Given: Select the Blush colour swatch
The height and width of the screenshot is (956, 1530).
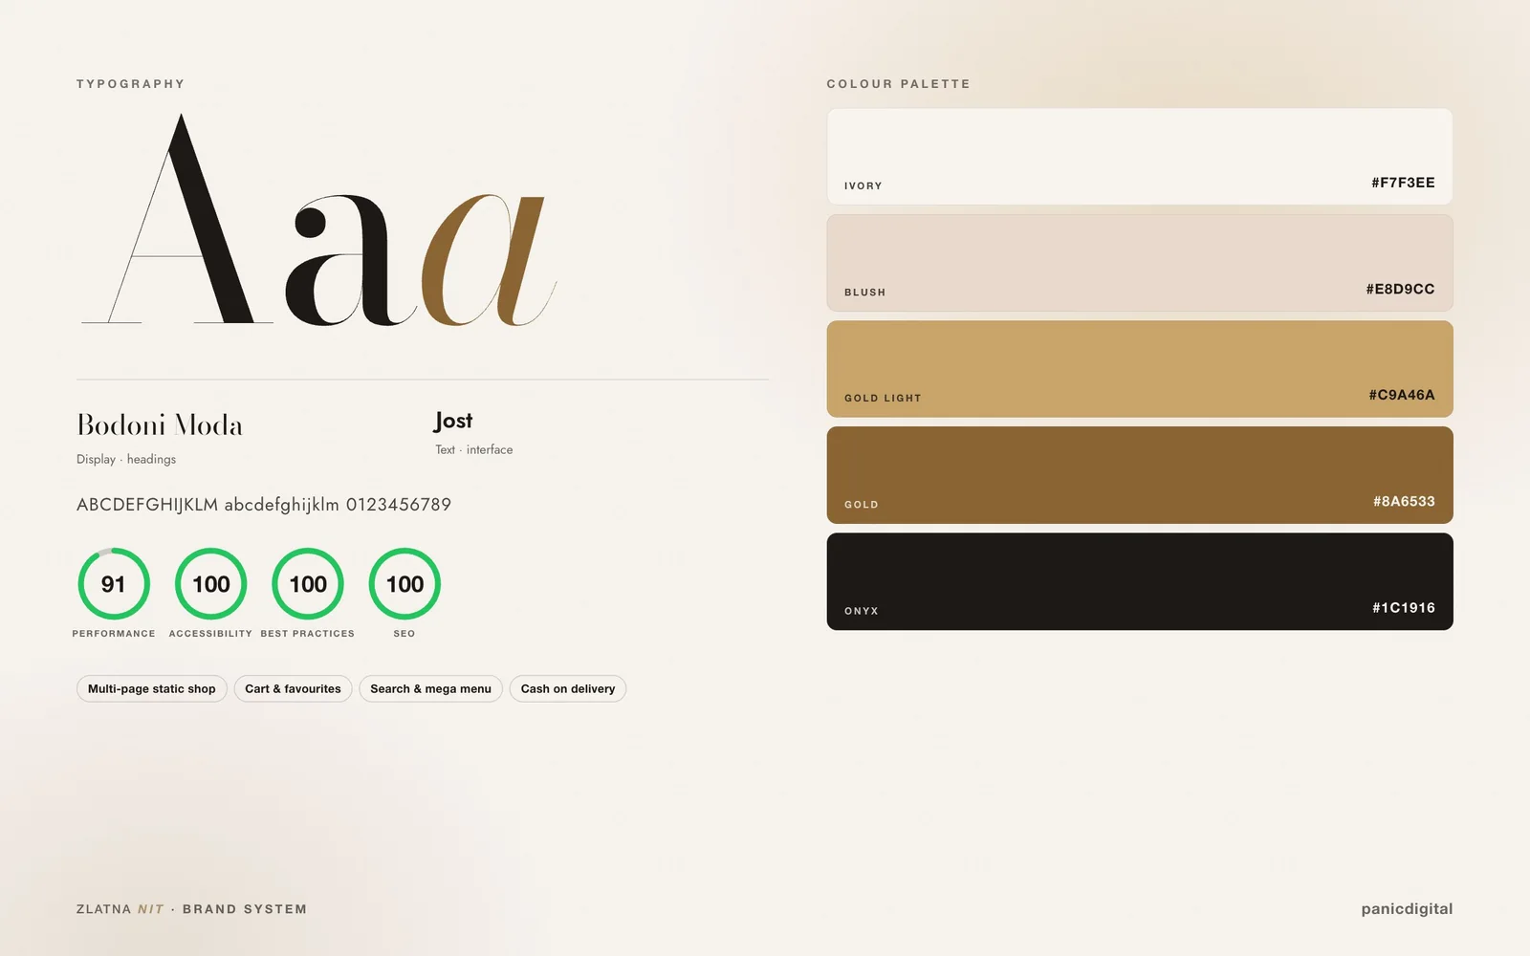Looking at the screenshot, I should (x=1140, y=263).
